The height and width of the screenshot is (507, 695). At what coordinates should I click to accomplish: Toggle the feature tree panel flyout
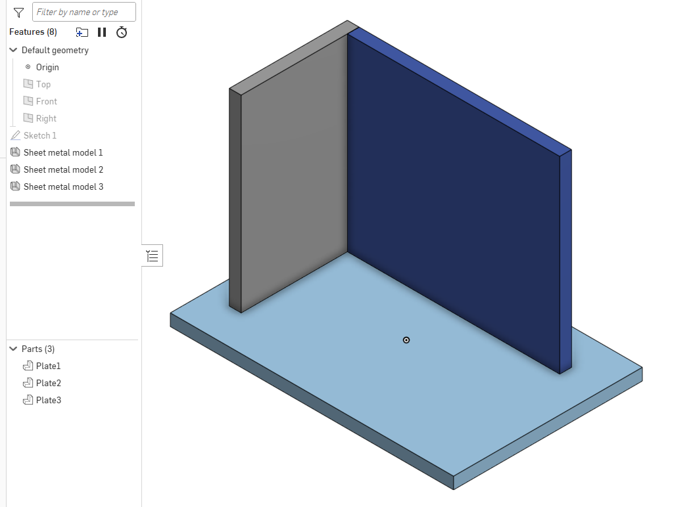click(152, 255)
